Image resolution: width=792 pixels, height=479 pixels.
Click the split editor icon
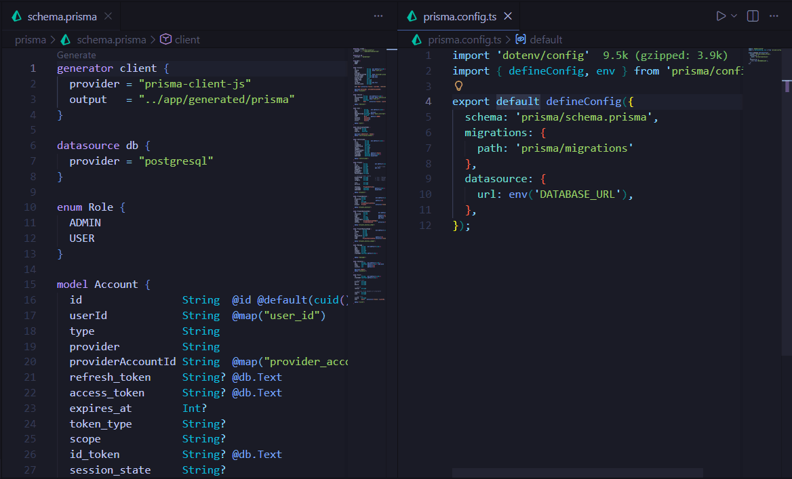click(753, 16)
